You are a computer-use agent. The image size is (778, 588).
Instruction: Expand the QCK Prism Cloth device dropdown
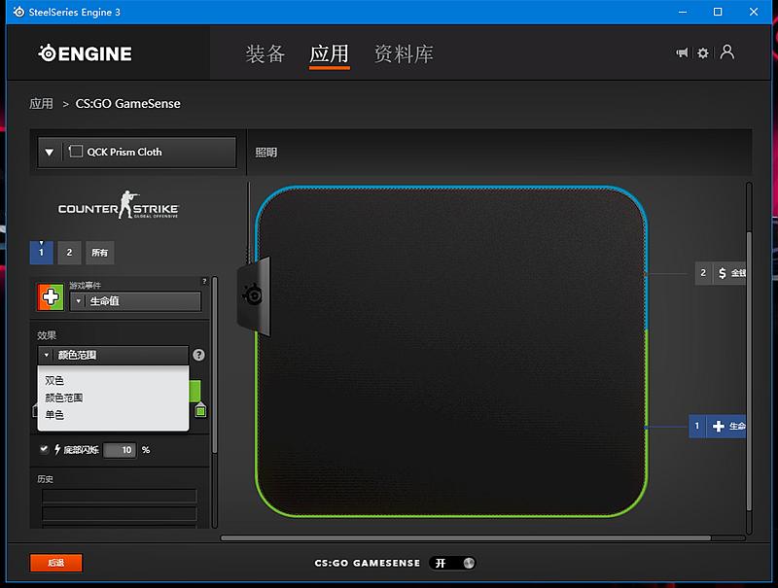coord(49,153)
